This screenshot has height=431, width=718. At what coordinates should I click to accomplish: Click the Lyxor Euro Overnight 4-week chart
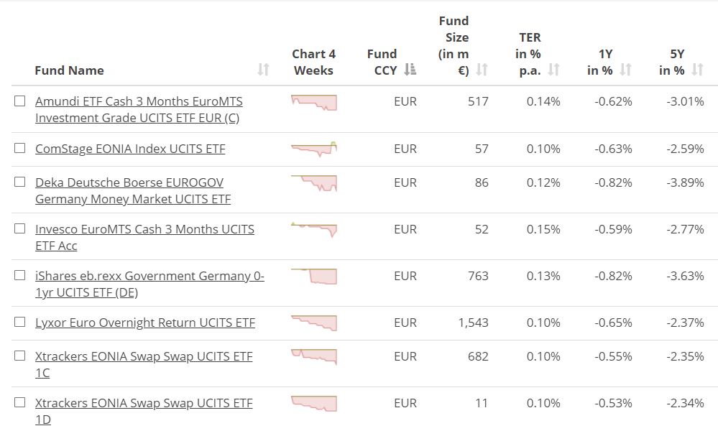click(314, 323)
